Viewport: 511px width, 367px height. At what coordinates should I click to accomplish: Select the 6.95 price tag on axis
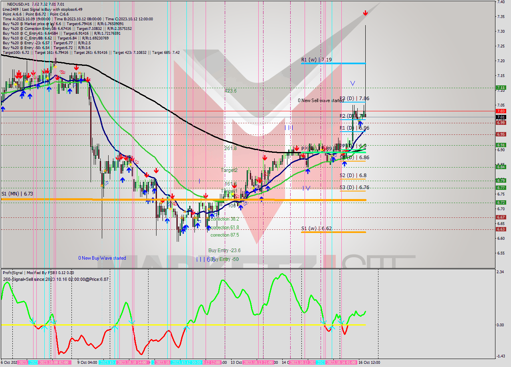pyautogui.click(x=501, y=134)
